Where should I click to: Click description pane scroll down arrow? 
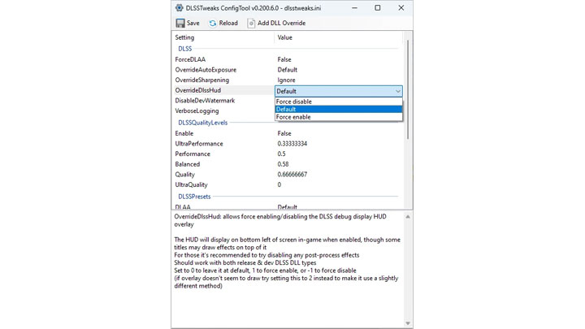(x=408, y=323)
